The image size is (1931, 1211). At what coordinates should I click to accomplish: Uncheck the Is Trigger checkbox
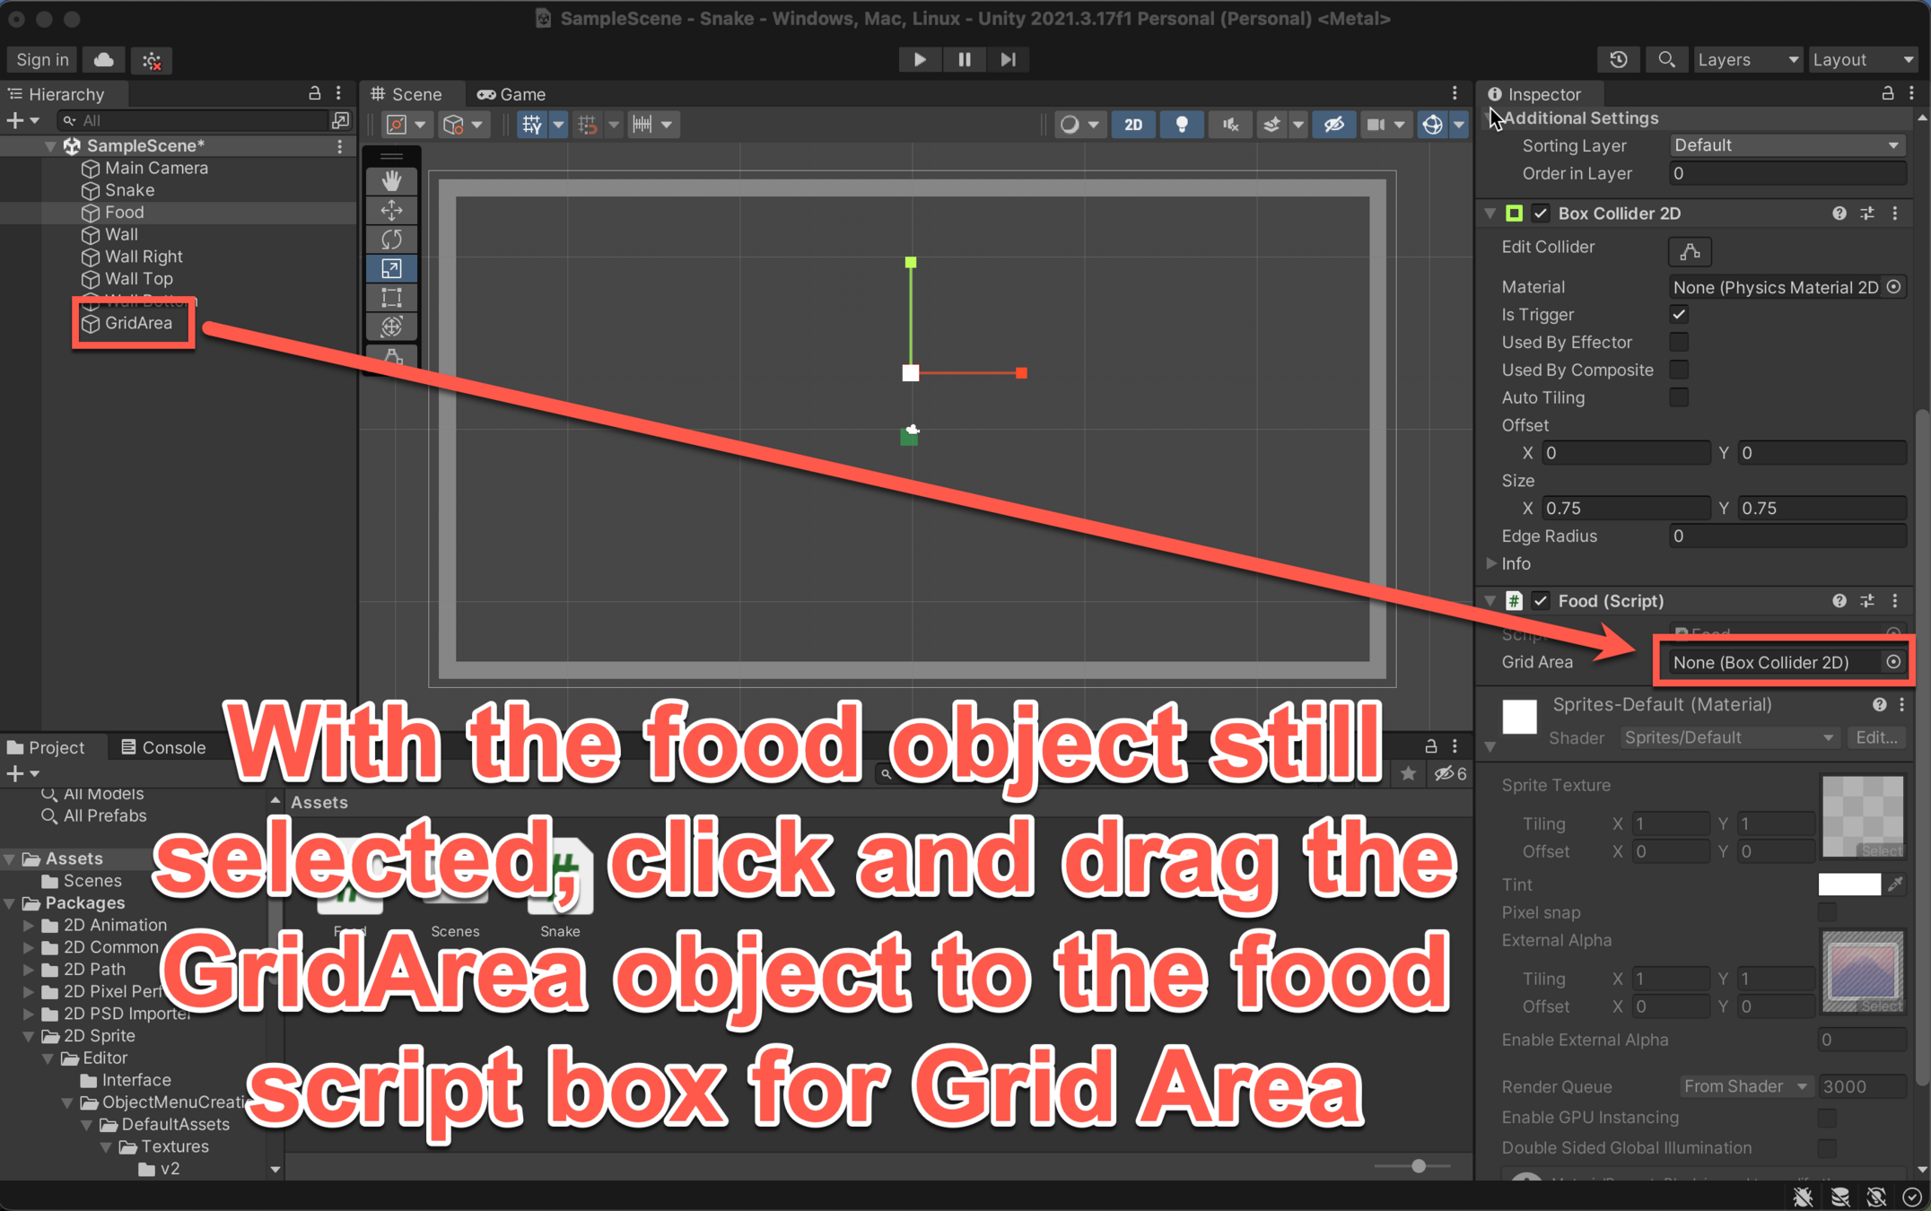tap(1678, 314)
